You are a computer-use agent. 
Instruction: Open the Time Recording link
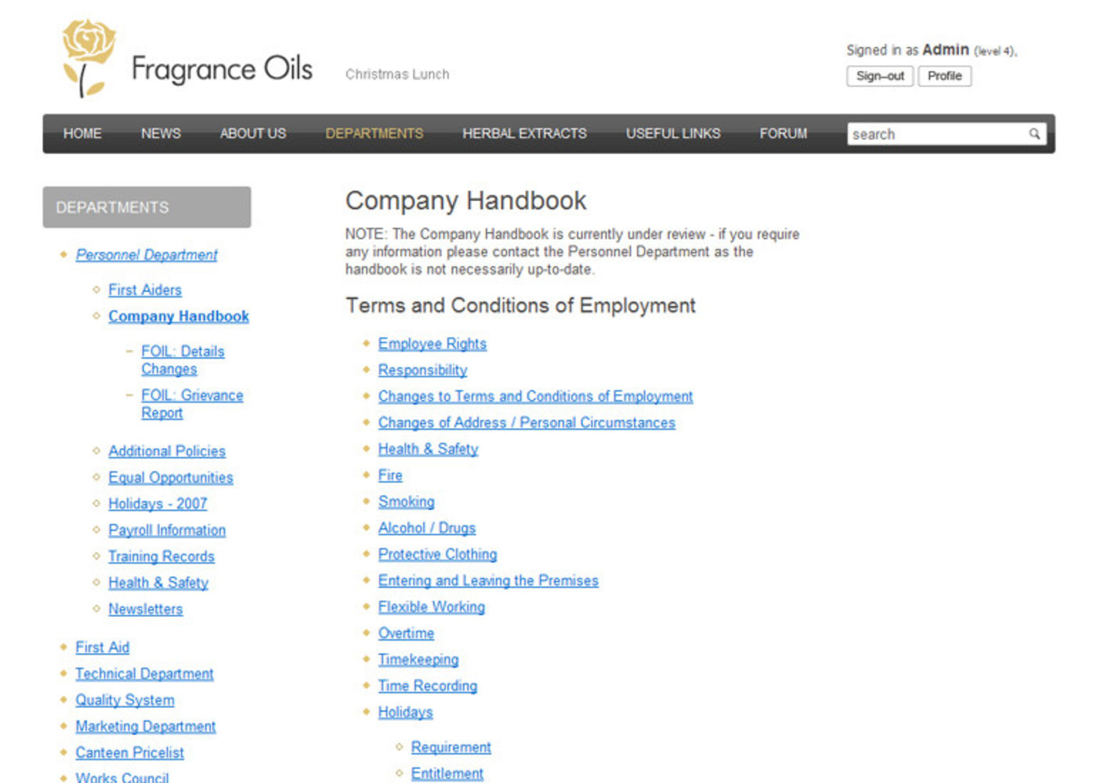coord(427,686)
